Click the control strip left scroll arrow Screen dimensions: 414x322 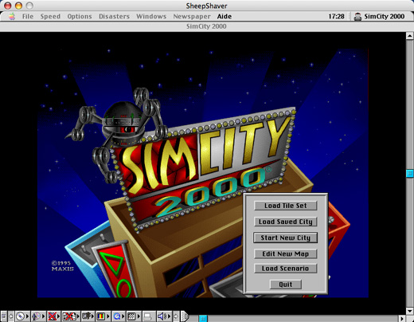(x=10, y=316)
